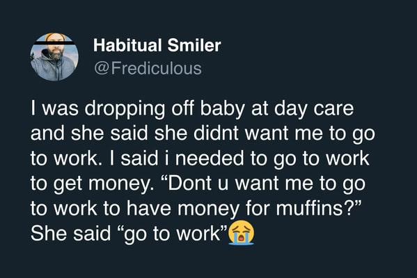
Task: Click the @ symbol in the handle
Action: tap(101, 69)
